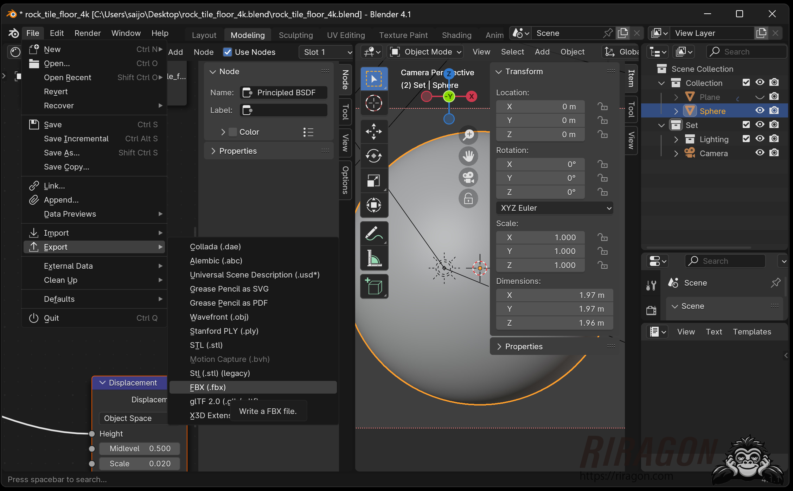
Task: Select the Measure tool icon
Action: point(373,258)
